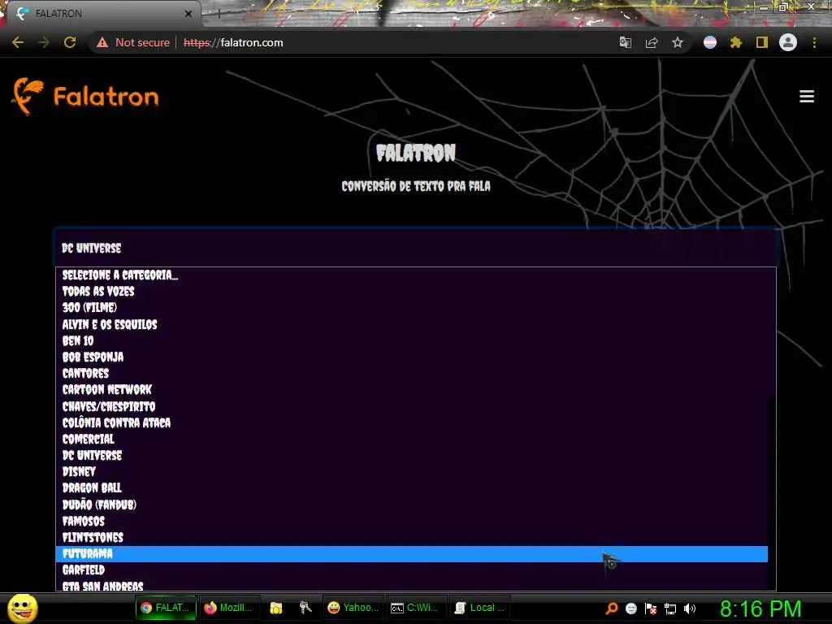832x624 pixels.
Task: Pick Bob Esponja category
Action: pos(412,357)
